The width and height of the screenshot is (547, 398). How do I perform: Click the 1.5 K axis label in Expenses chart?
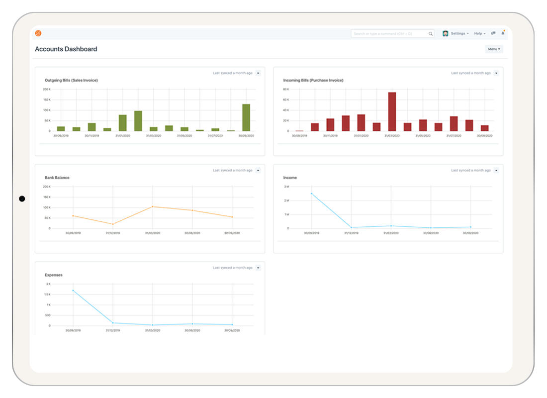tap(47, 295)
